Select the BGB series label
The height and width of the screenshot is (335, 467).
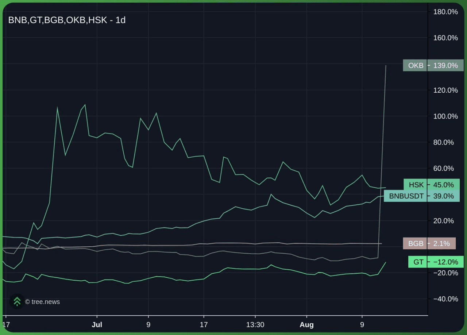point(416,243)
